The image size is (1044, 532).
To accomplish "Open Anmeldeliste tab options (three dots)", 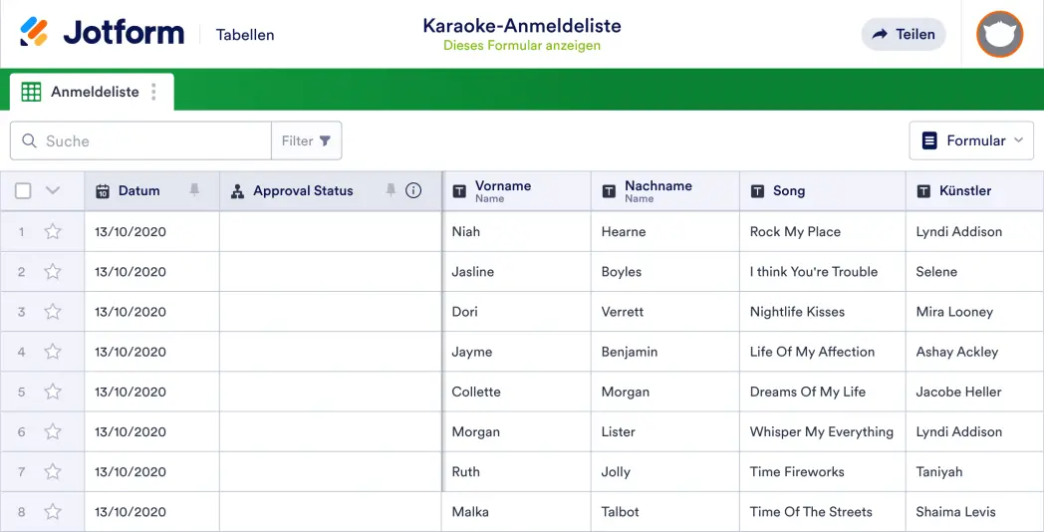I will tap(153, 92).
